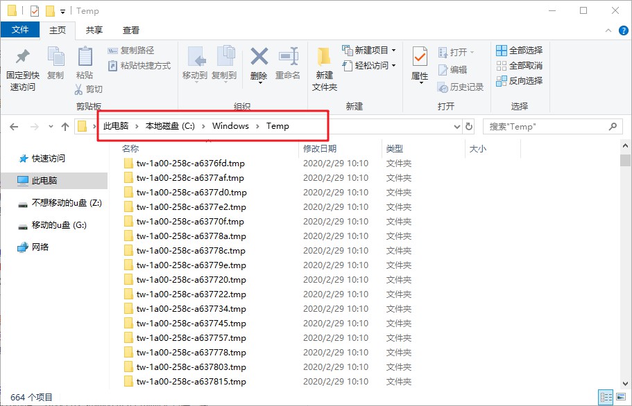The width and height of the screenshot is (632, 406).
Task: Click the Search Temp input box
Action: click(545, 127)
